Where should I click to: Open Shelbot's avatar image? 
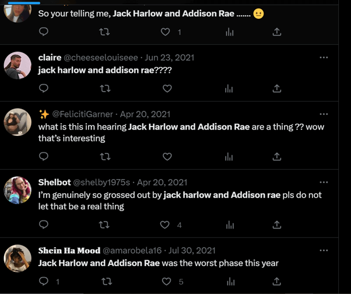pos(17,190)
